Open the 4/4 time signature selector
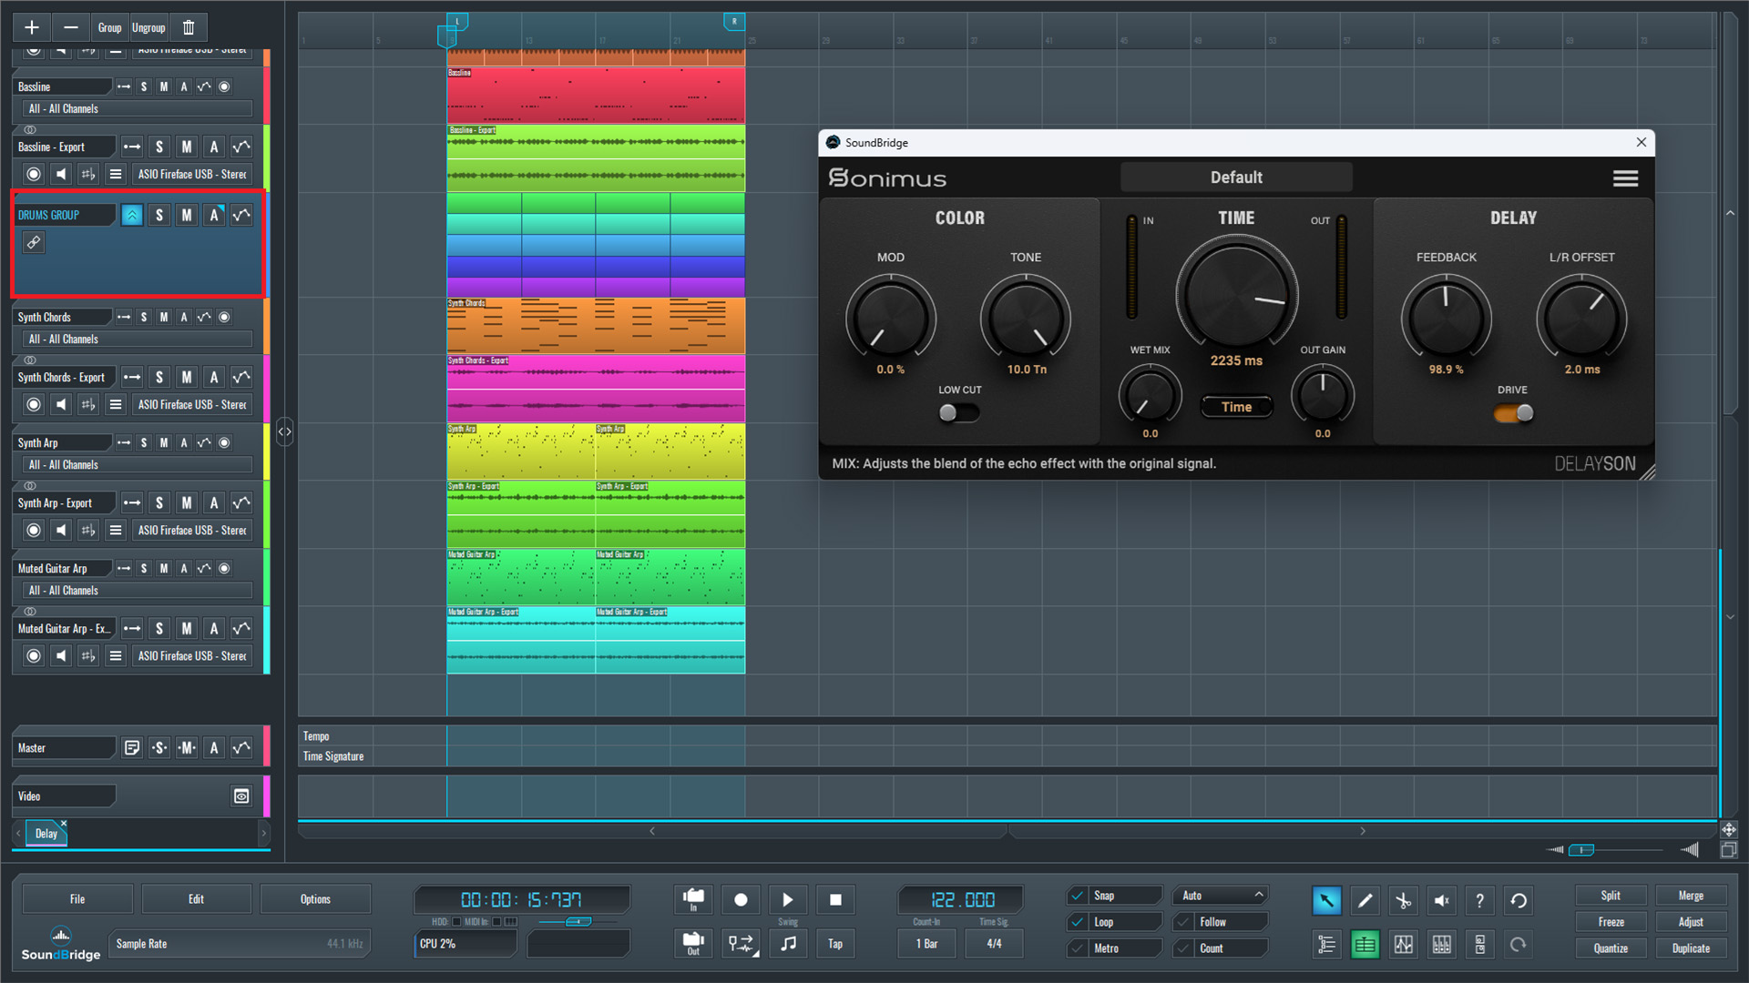Image resolution: width=1749 pixels, height=983 pixels. click(994, 944)
